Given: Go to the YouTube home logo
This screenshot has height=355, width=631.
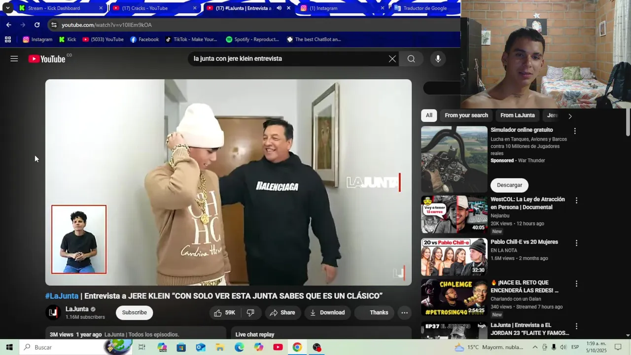Looking at the screenshot, I should point(47,59).
